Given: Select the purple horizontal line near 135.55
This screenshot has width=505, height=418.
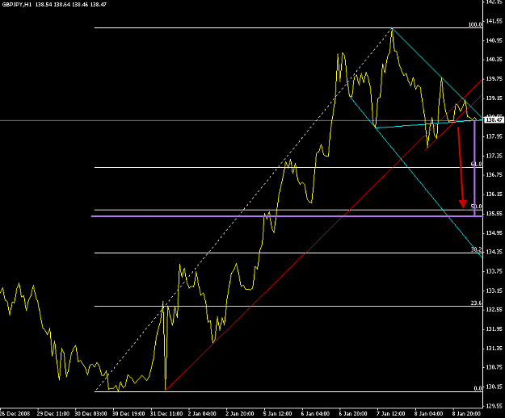Looking at the screenshot, I should [x=287, y=216].
